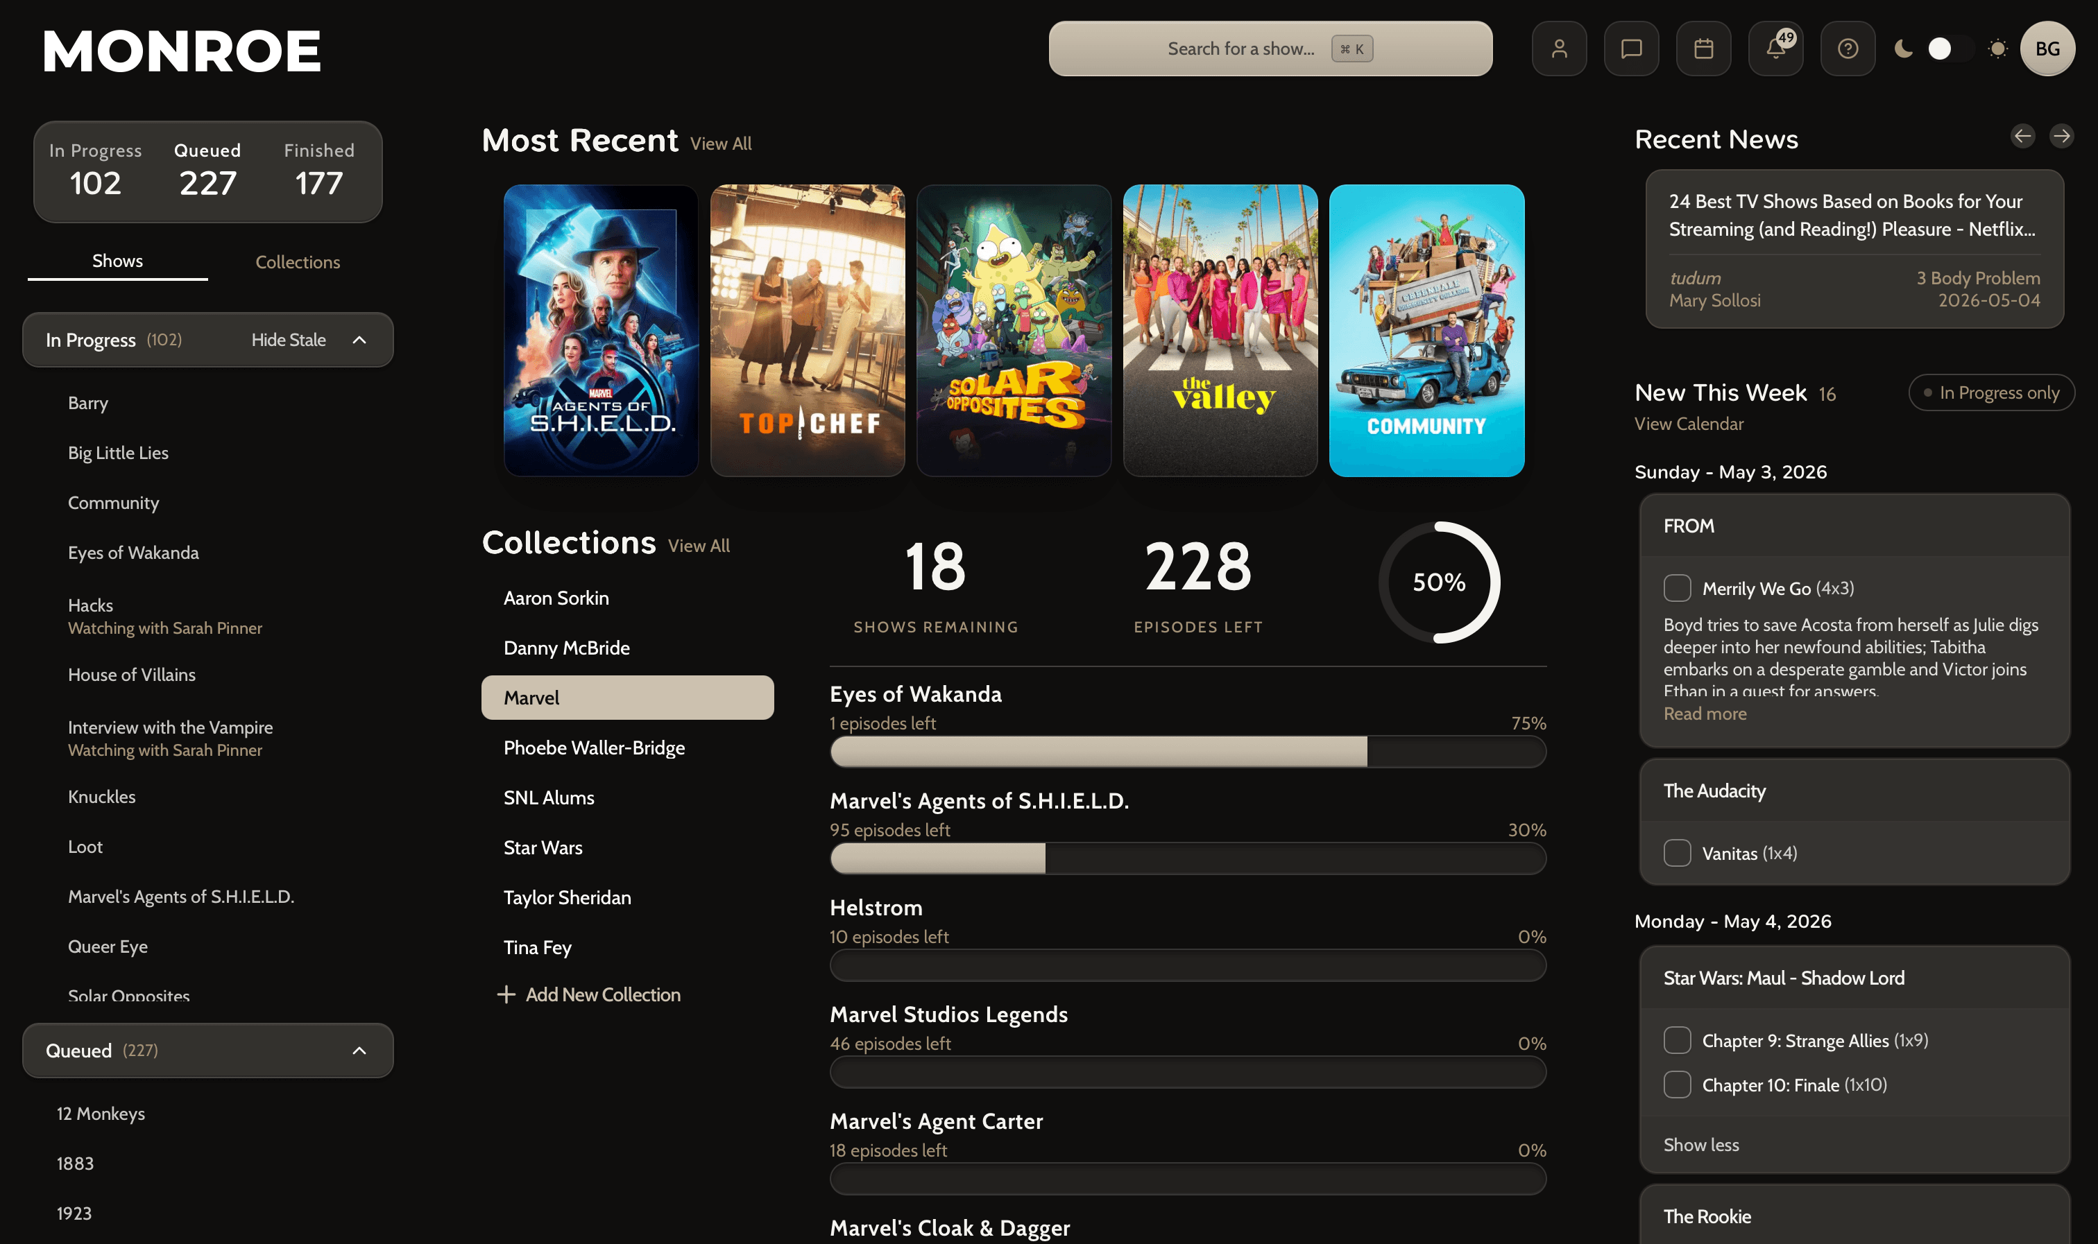Go to next news article arrow

(2061, 136)
